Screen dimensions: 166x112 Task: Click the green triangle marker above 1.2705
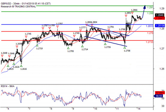[x=68, y=48]
